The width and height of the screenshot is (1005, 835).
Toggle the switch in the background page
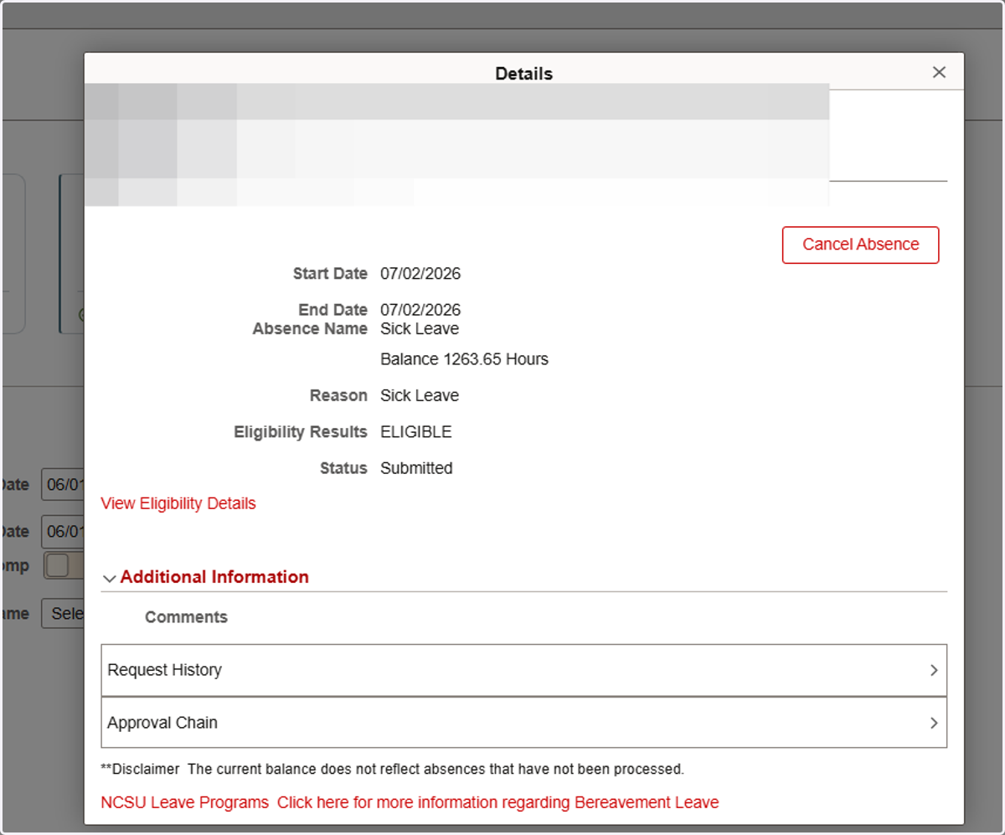pyautogui.click(x=64, y=566)
